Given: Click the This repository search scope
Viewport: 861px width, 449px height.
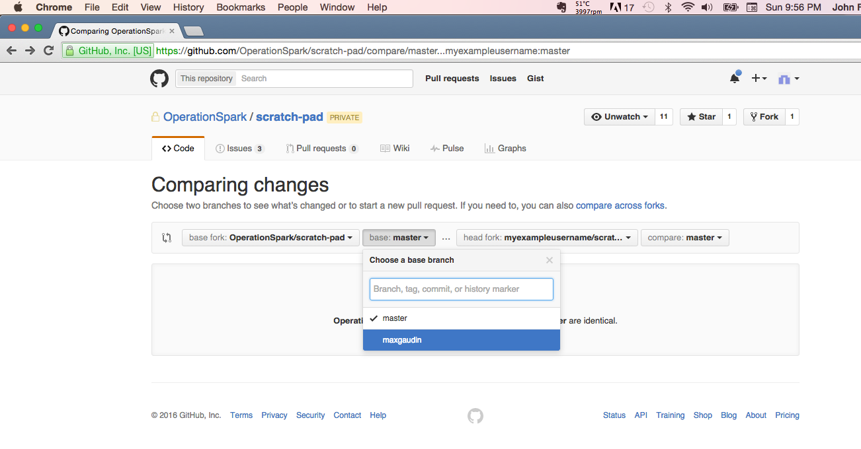Looking at the screenshot, I should coord(206,79).
